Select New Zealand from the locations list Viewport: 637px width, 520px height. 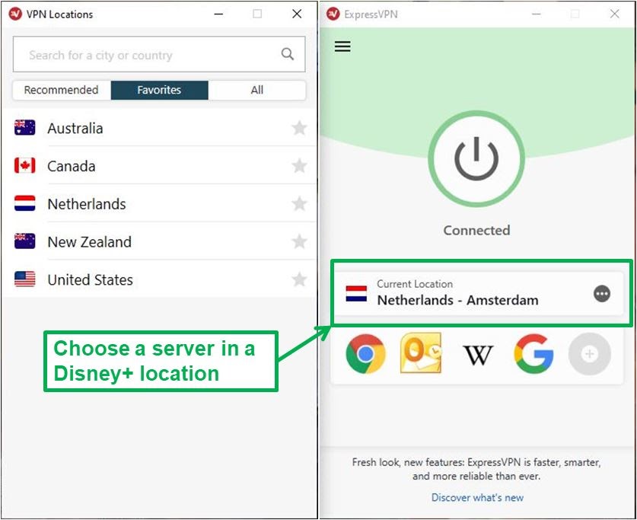[x=159, y=241]
